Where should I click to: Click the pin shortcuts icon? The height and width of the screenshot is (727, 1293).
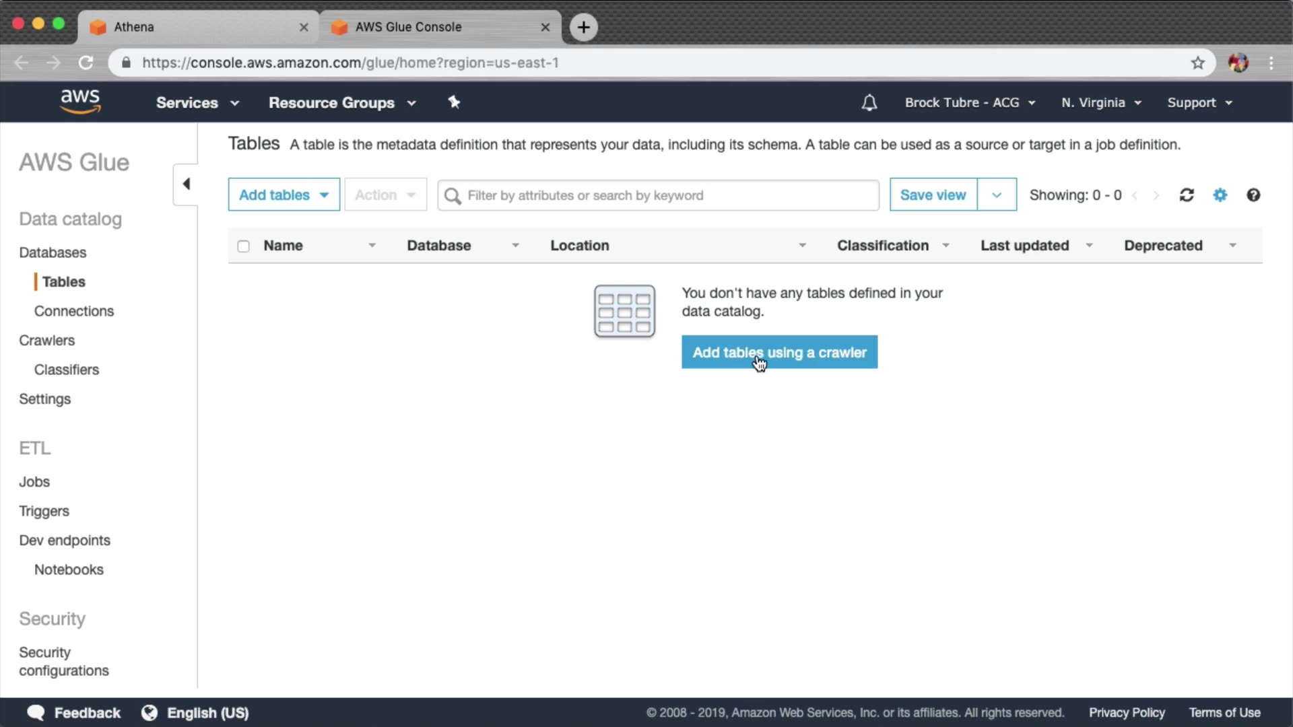click(x=454, y=102)
